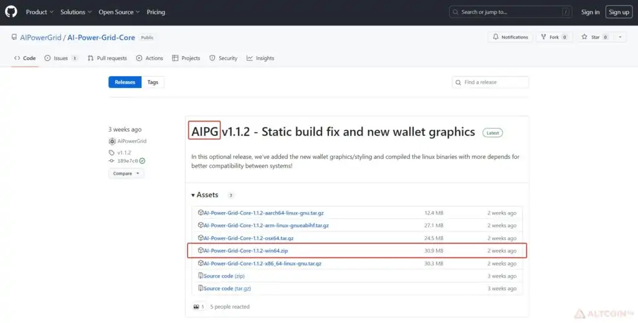Open the AIPowerGrid owner link
This screenshot has width=638, height=323.
point(40,37)
